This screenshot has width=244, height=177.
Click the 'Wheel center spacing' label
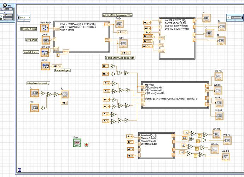coord(38,83)
